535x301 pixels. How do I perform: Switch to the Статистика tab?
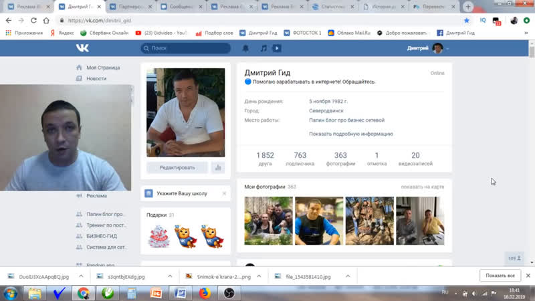click(x=333, y=7)
